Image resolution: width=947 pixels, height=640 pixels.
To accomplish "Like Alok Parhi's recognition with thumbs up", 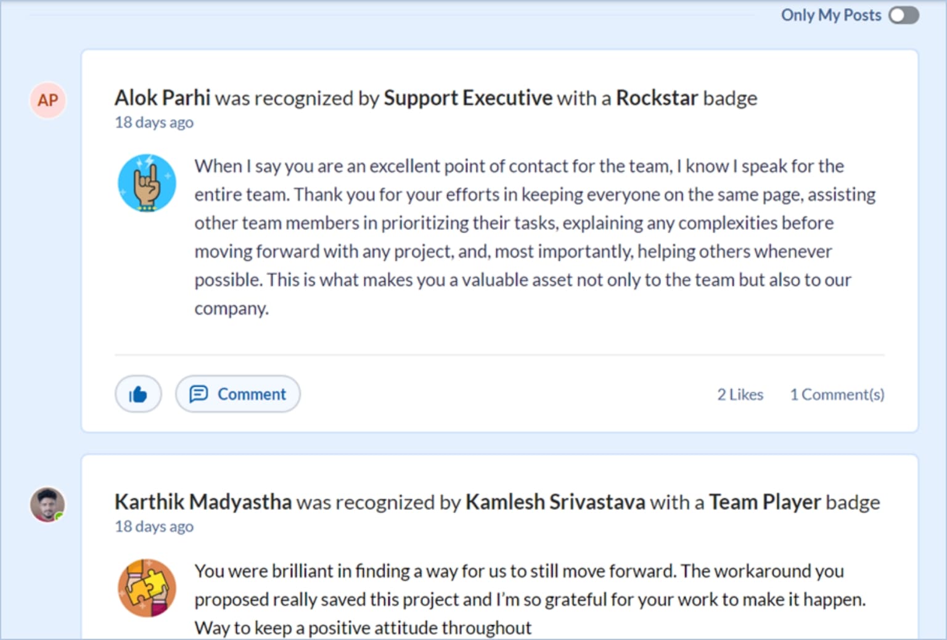I will 138,394.
